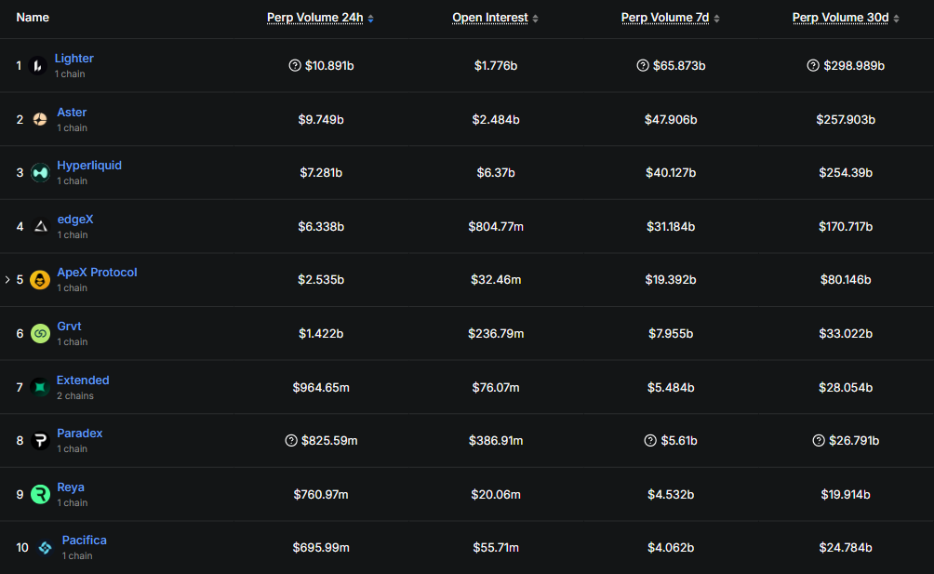Click info icon next to Paradex $825.59m
The image size is (934, 574).
pyautogui.click(x=291, y=440)
